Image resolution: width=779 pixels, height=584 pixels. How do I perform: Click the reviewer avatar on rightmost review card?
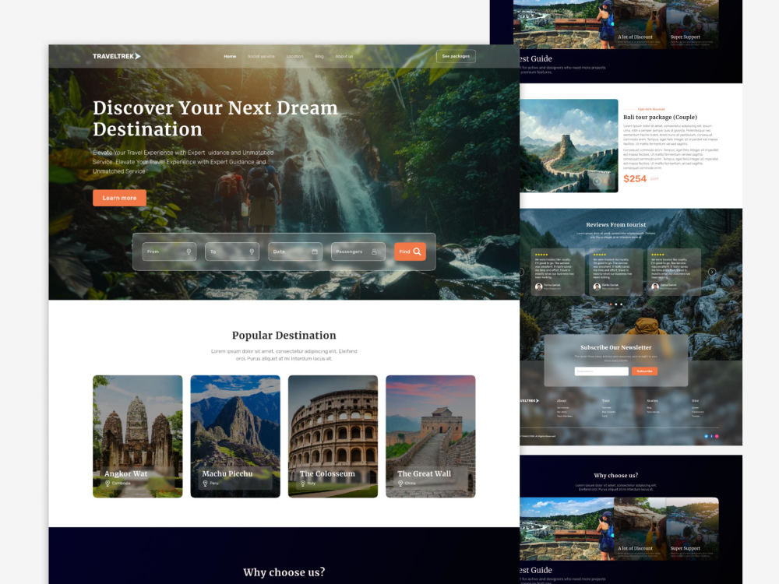655,287
